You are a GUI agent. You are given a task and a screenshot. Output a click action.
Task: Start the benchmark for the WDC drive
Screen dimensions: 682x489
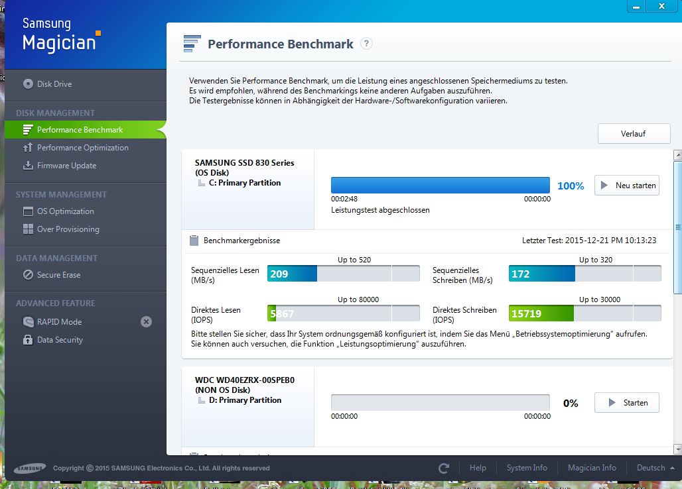(627, 403)
